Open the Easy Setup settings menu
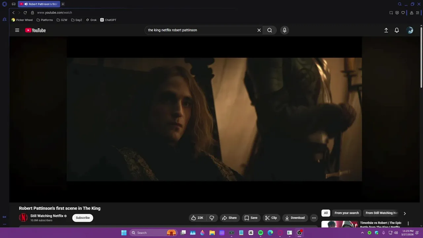Viewport: 423px width, 238px height. pos(417,13)
